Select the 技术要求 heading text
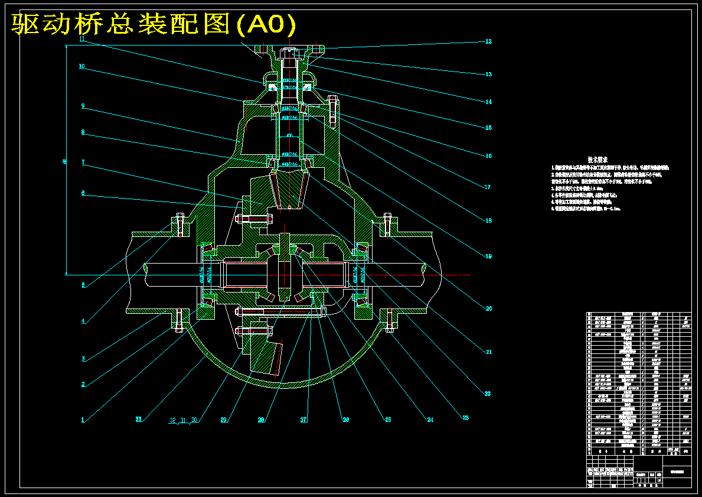 point(597,160)
